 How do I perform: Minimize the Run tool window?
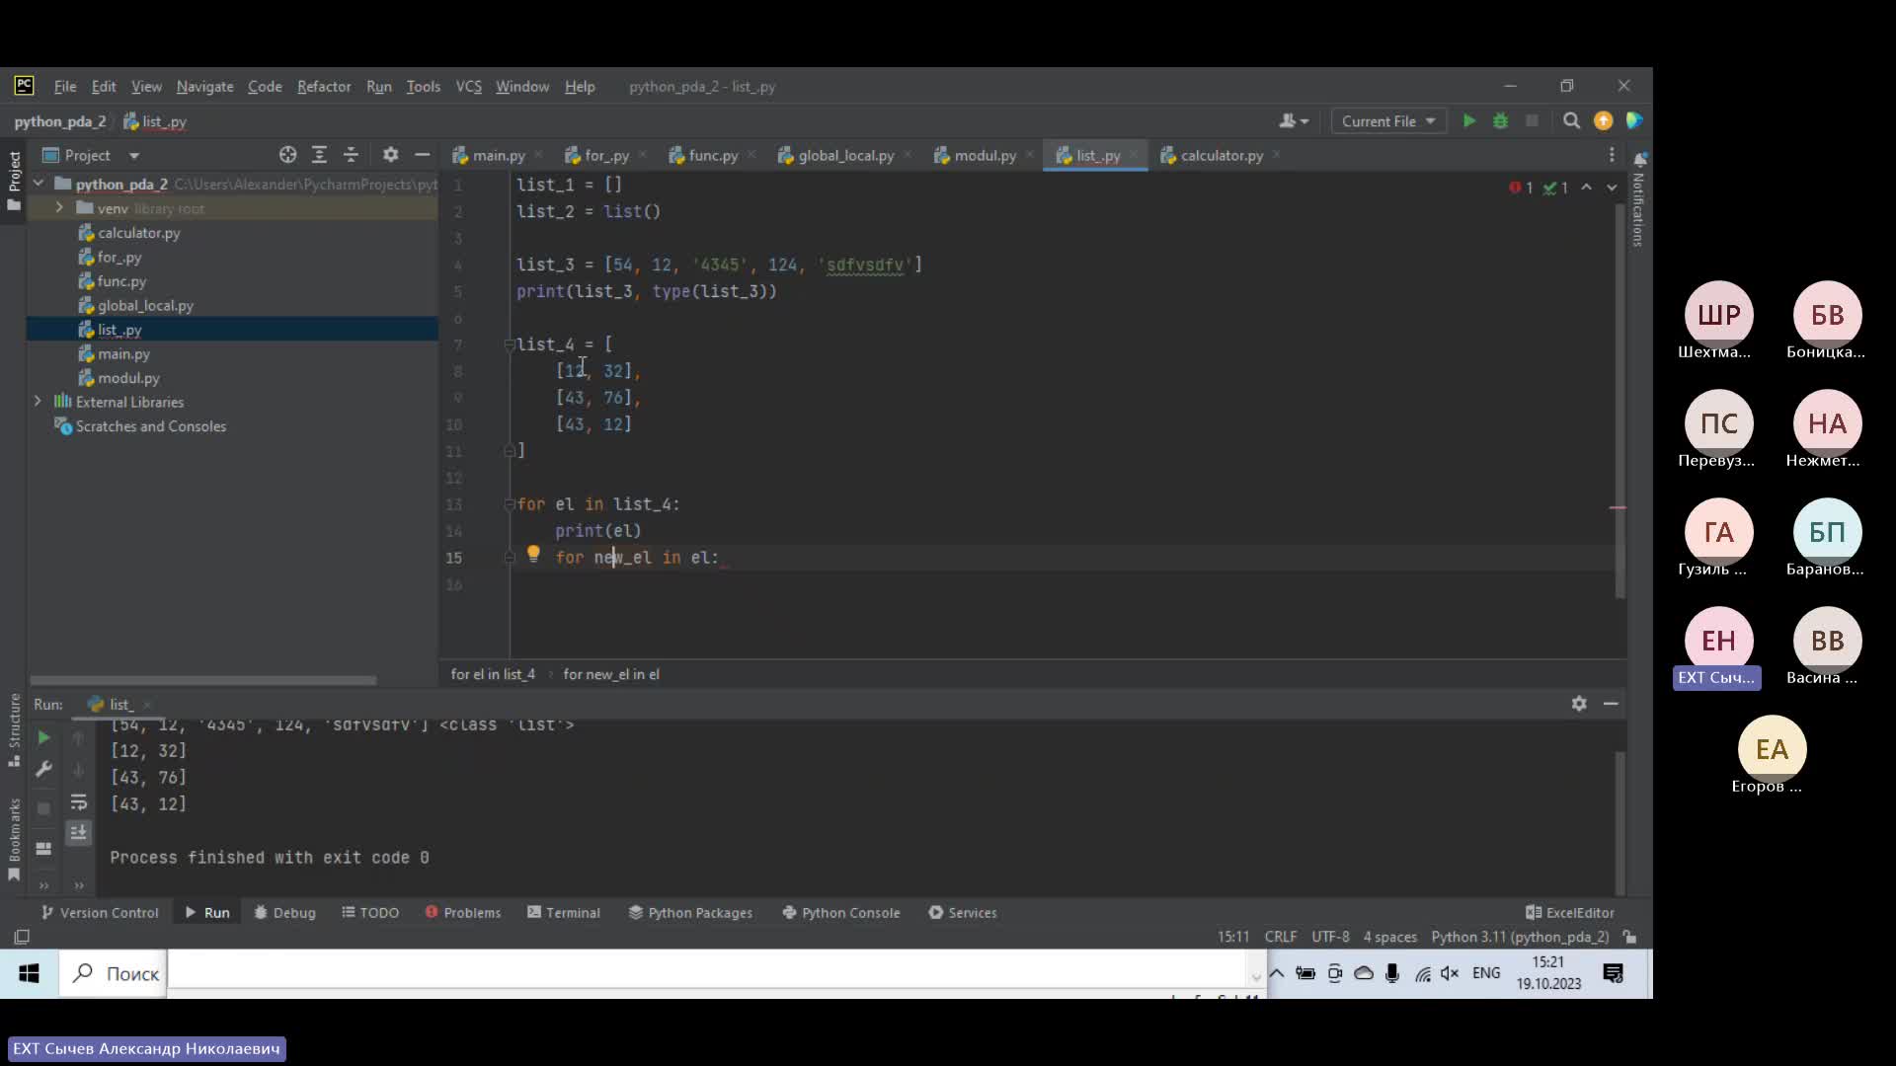(1611, 704)
